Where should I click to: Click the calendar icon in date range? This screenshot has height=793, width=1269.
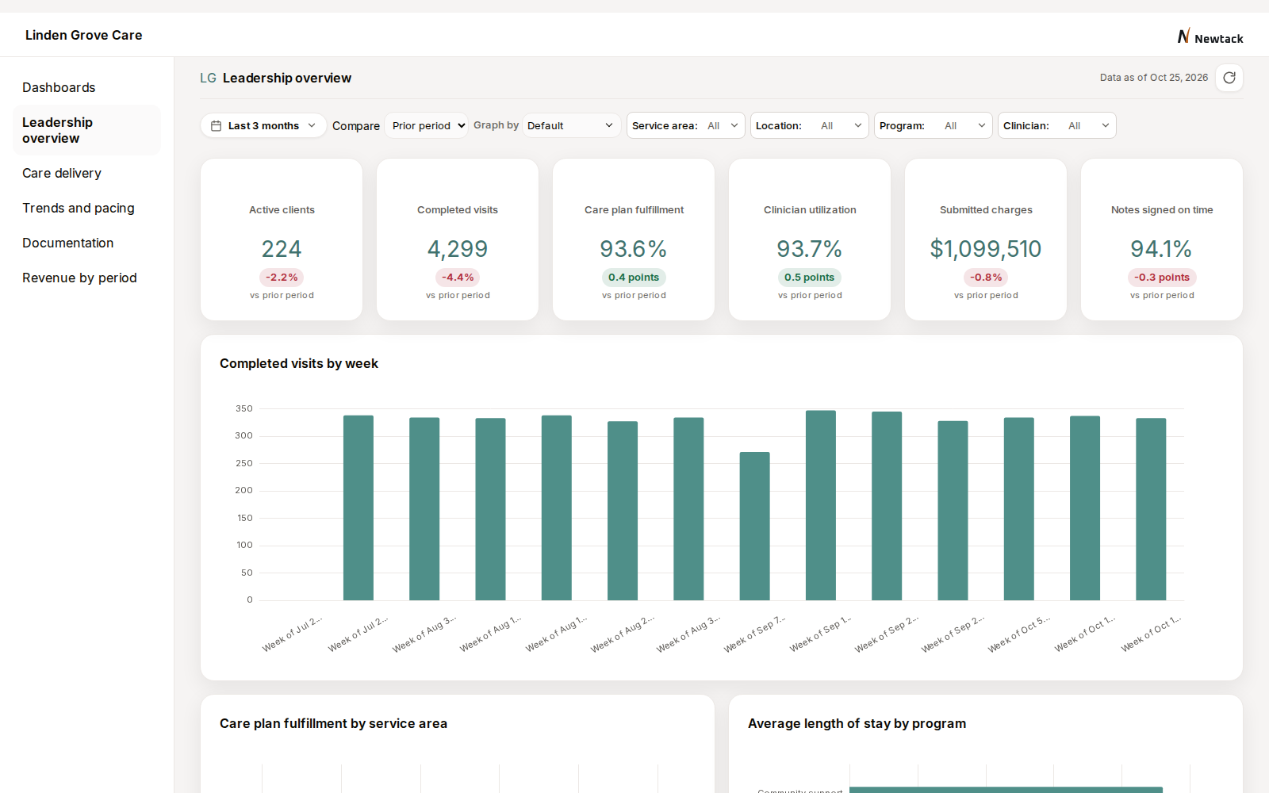[x=216, y=125]
